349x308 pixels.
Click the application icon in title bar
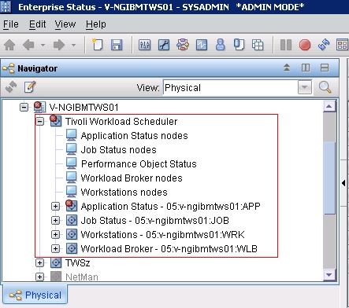6,7
